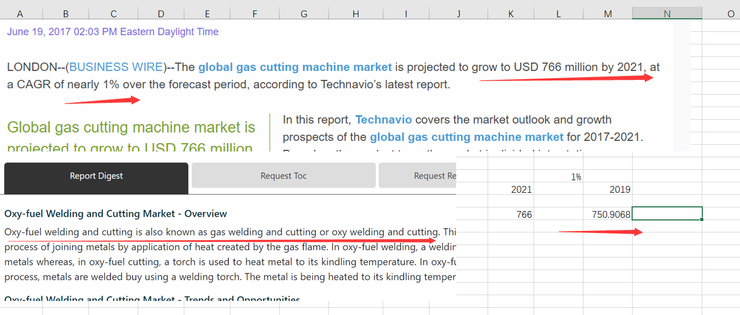
Task: Click the active empty cell beside 750.9068
Action: [x=667, y=214]
